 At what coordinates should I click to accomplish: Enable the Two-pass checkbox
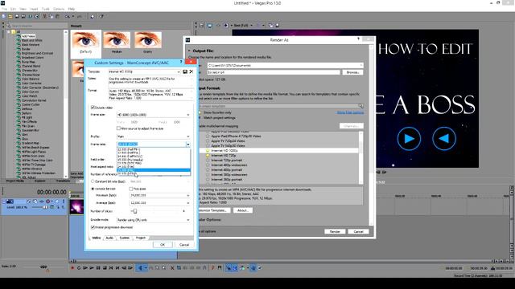[x=130, y=189]
